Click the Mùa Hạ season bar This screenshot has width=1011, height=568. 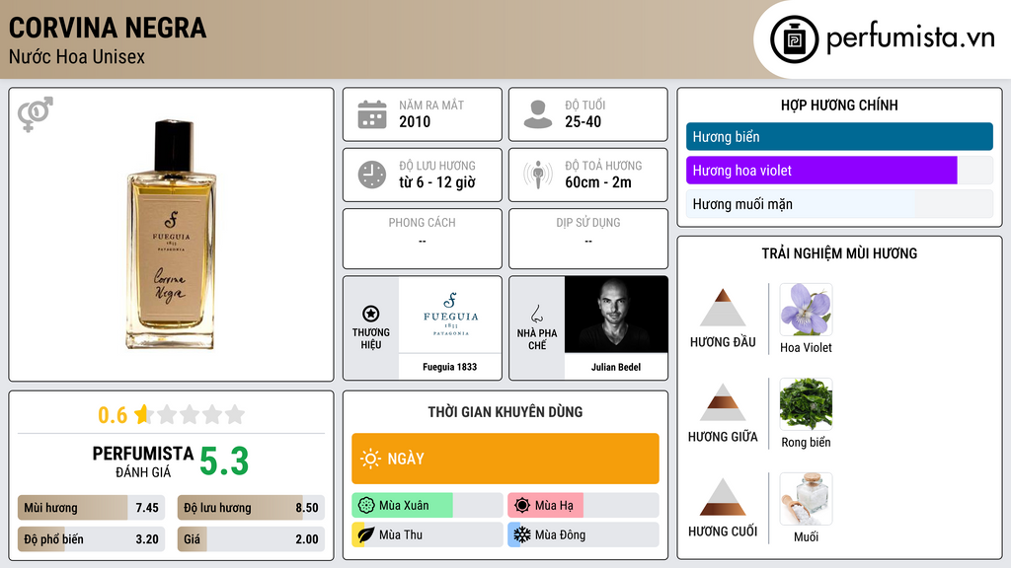click(583, 506)
